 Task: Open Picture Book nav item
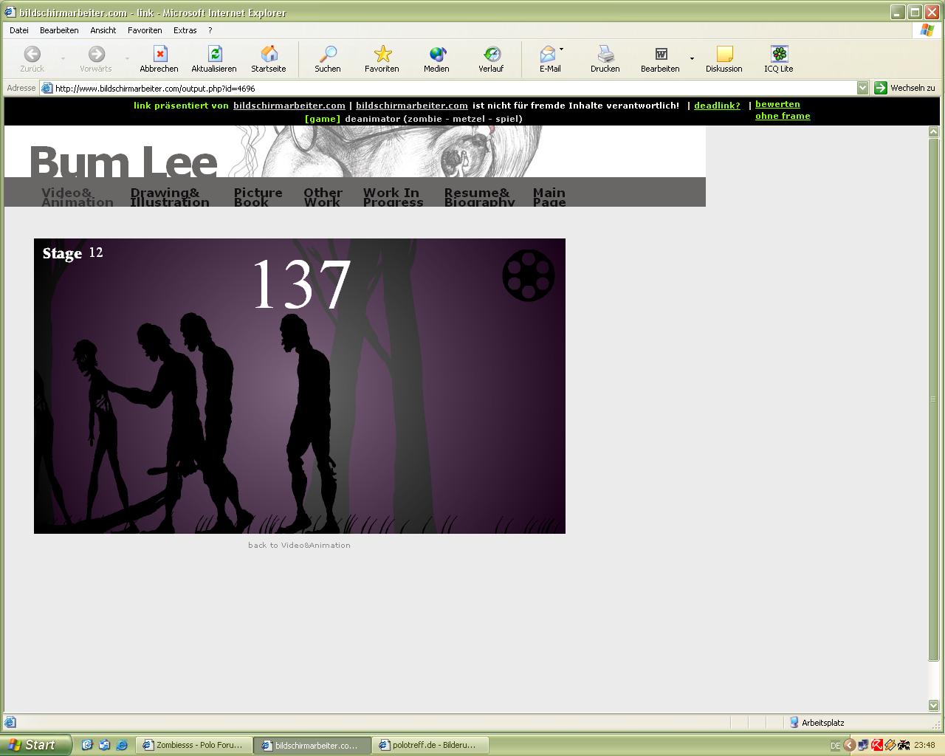click(258, 197)
